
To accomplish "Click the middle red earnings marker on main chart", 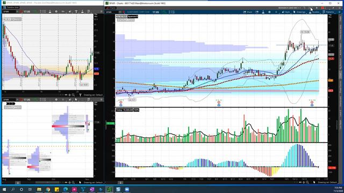I will (x=219, y=102).
